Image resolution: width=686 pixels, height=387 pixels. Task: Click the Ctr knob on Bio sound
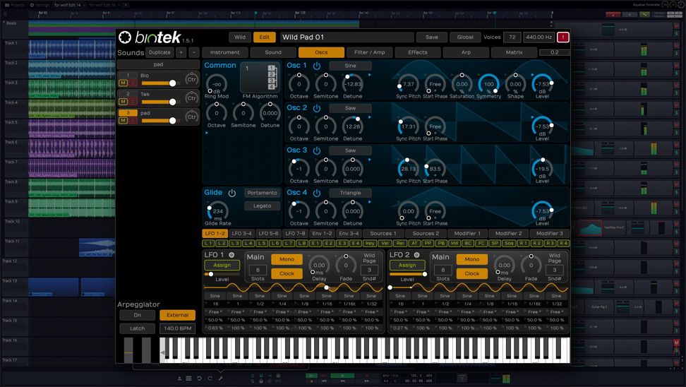click(192, 79)
